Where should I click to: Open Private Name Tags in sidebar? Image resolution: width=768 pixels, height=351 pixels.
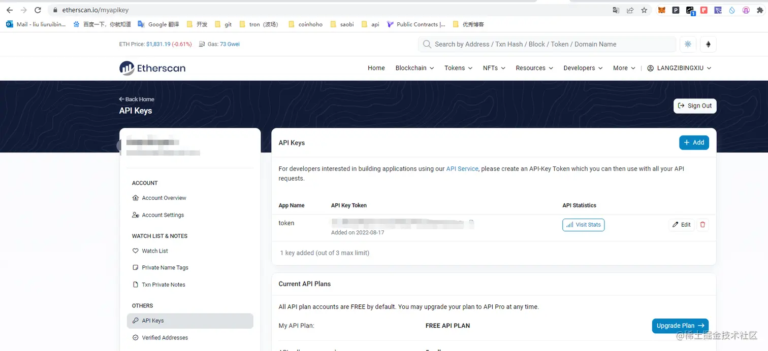tap(160, 268)
